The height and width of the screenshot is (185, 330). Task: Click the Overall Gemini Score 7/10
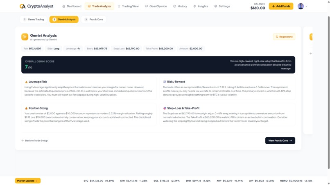click(x=28, y=67)
